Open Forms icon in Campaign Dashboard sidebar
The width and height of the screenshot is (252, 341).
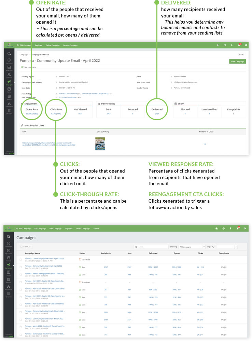pos(9,89)
